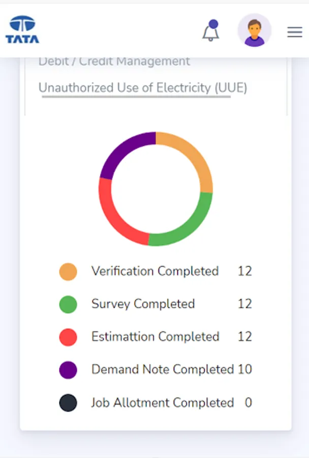Click the Verification Completed label
Screen dimensions: 309x458
pos(155,271)
